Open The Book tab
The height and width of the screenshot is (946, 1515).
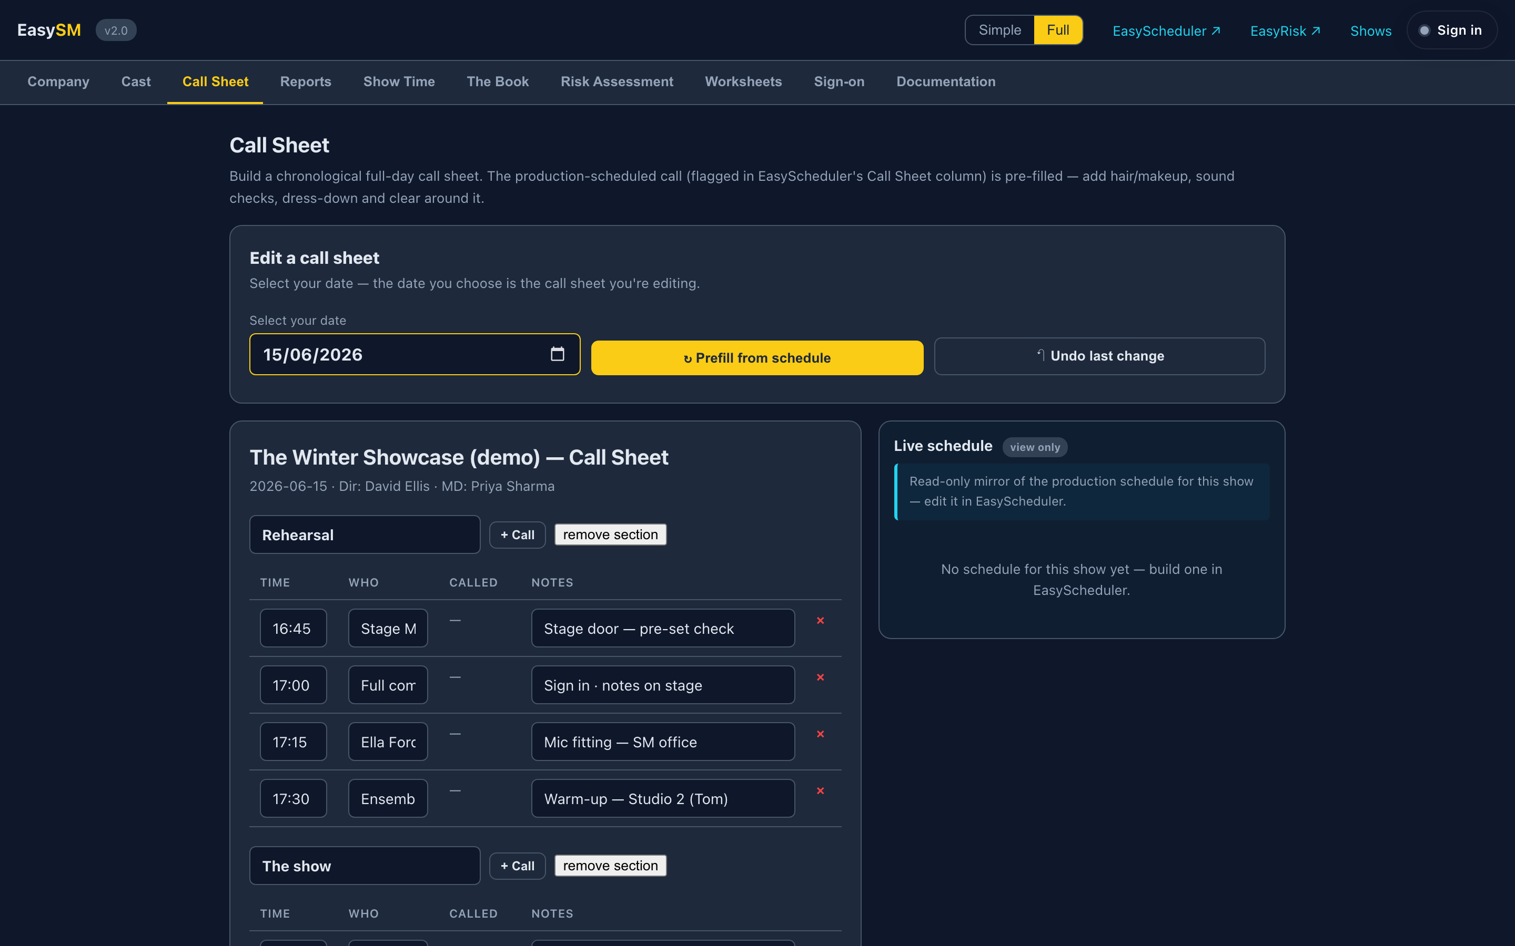pyautogui.click(x=498, y=81)
